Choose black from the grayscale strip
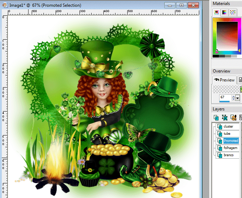The width and height of the screenshot is (242, 198). 216,56
